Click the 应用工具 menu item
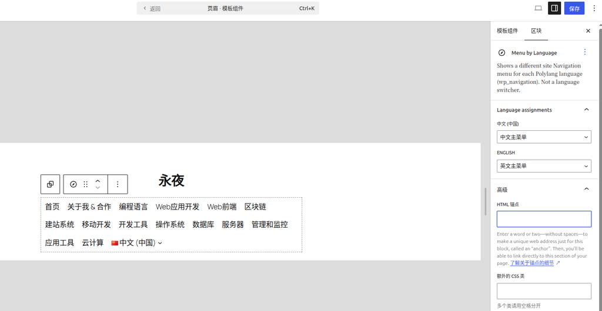Image resolution: width=602 pixels, height=311 pixels. (x=59, y=242)
